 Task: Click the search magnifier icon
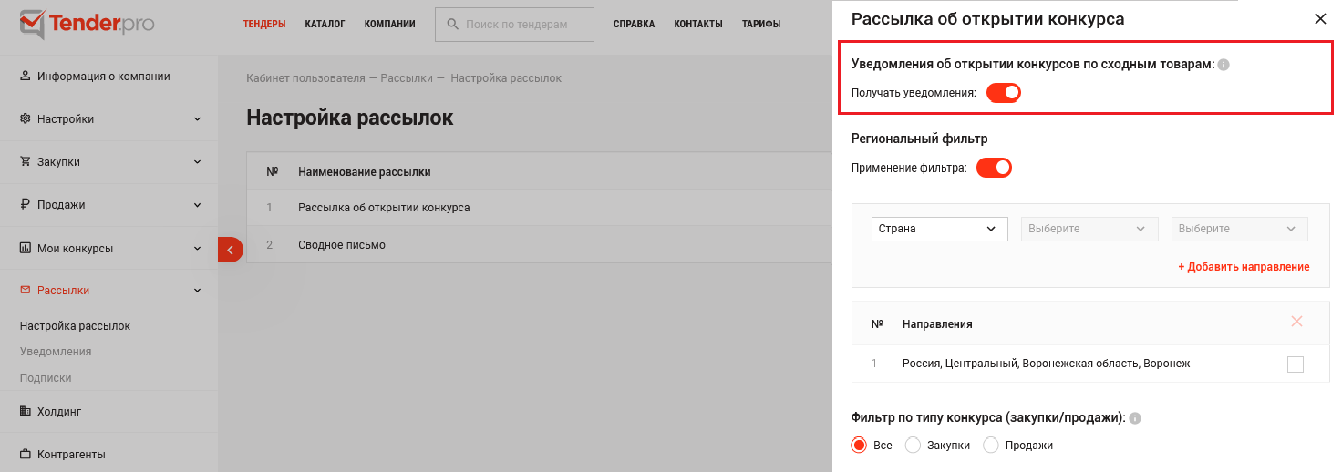click(x=451, y=25)
